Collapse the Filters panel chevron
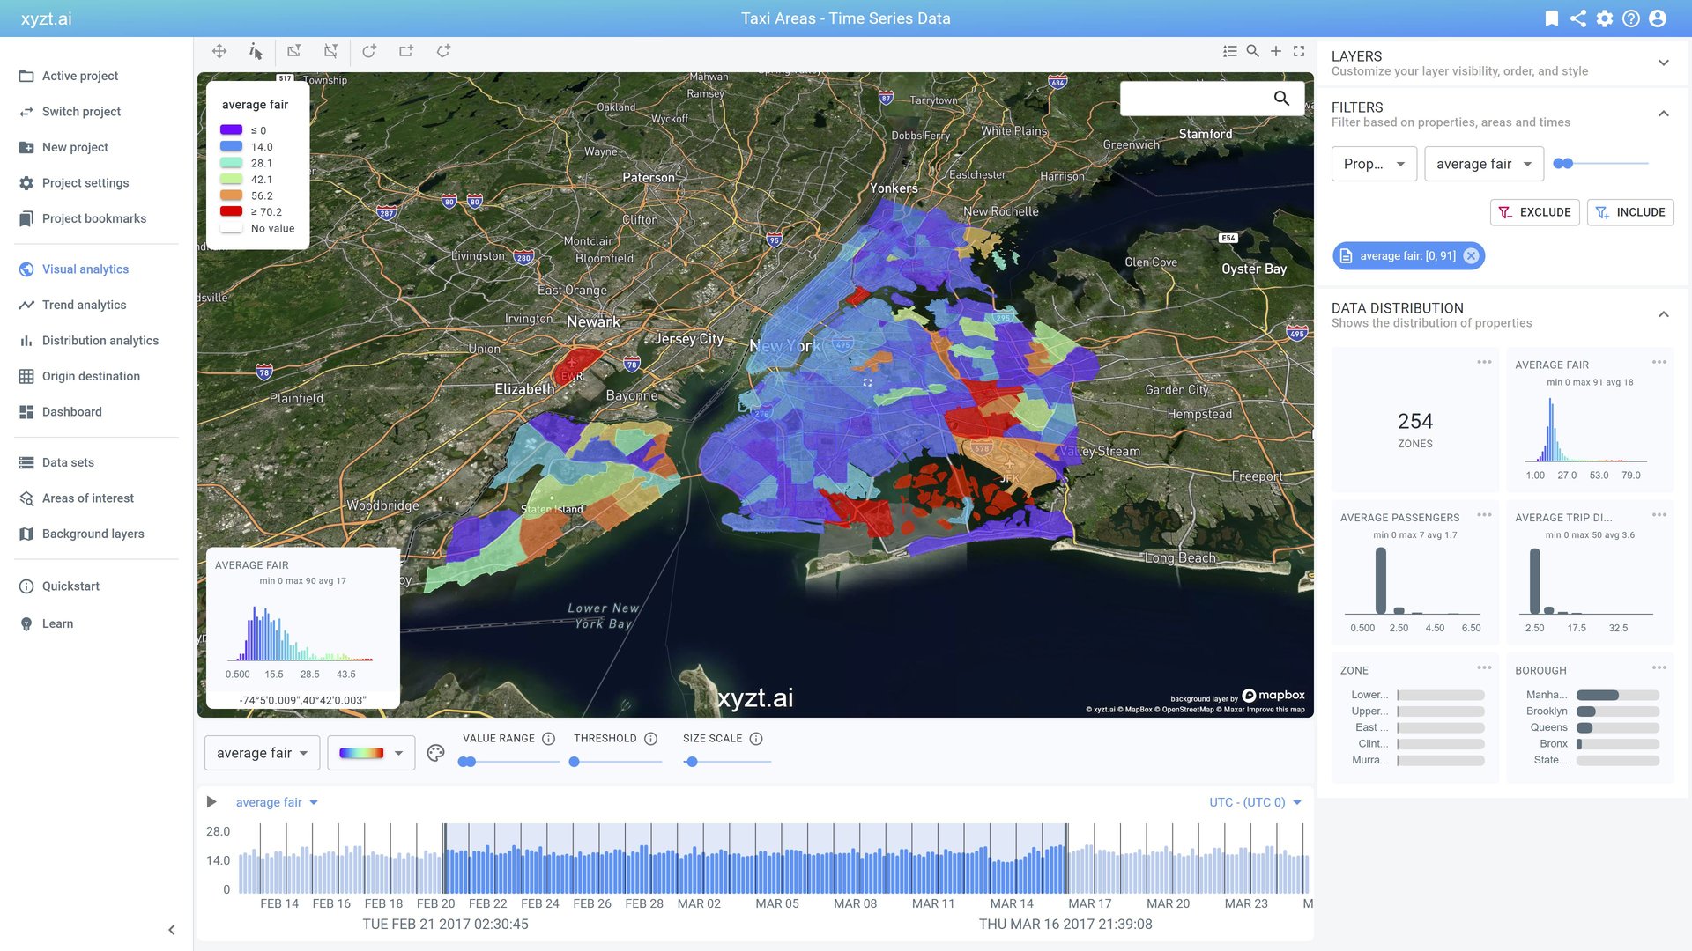 point(1664,113)
